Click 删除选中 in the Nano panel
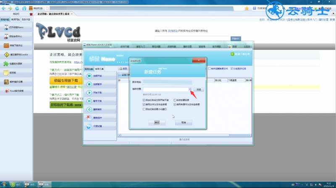The height and width of the screenshot is (188, 336). tap(100, 118)
